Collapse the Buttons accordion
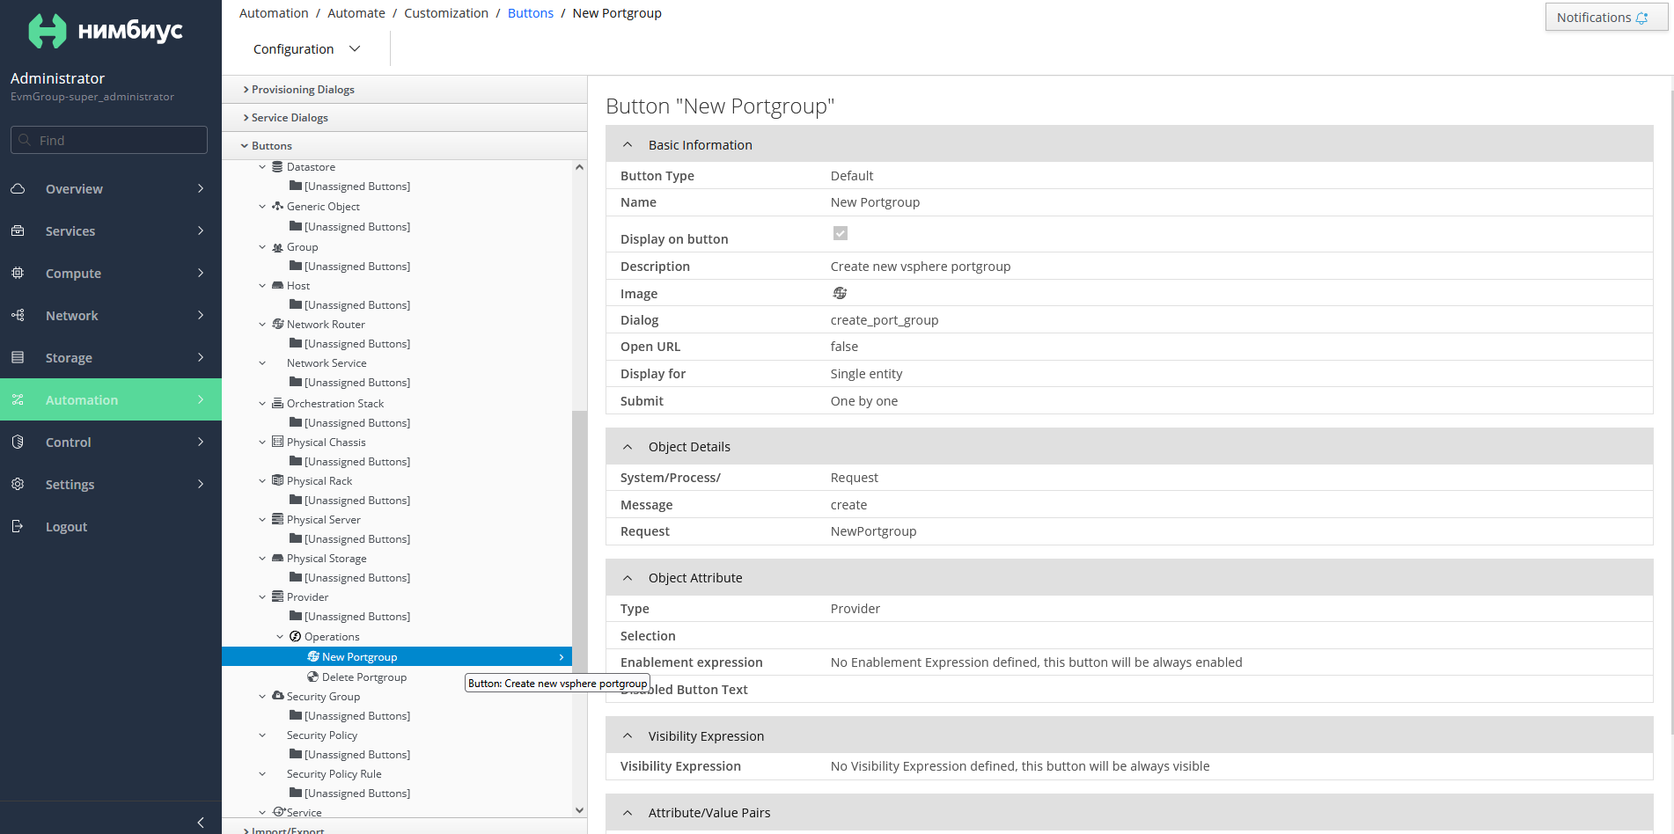The image size is (1674, 834). (x=405, y=146)
